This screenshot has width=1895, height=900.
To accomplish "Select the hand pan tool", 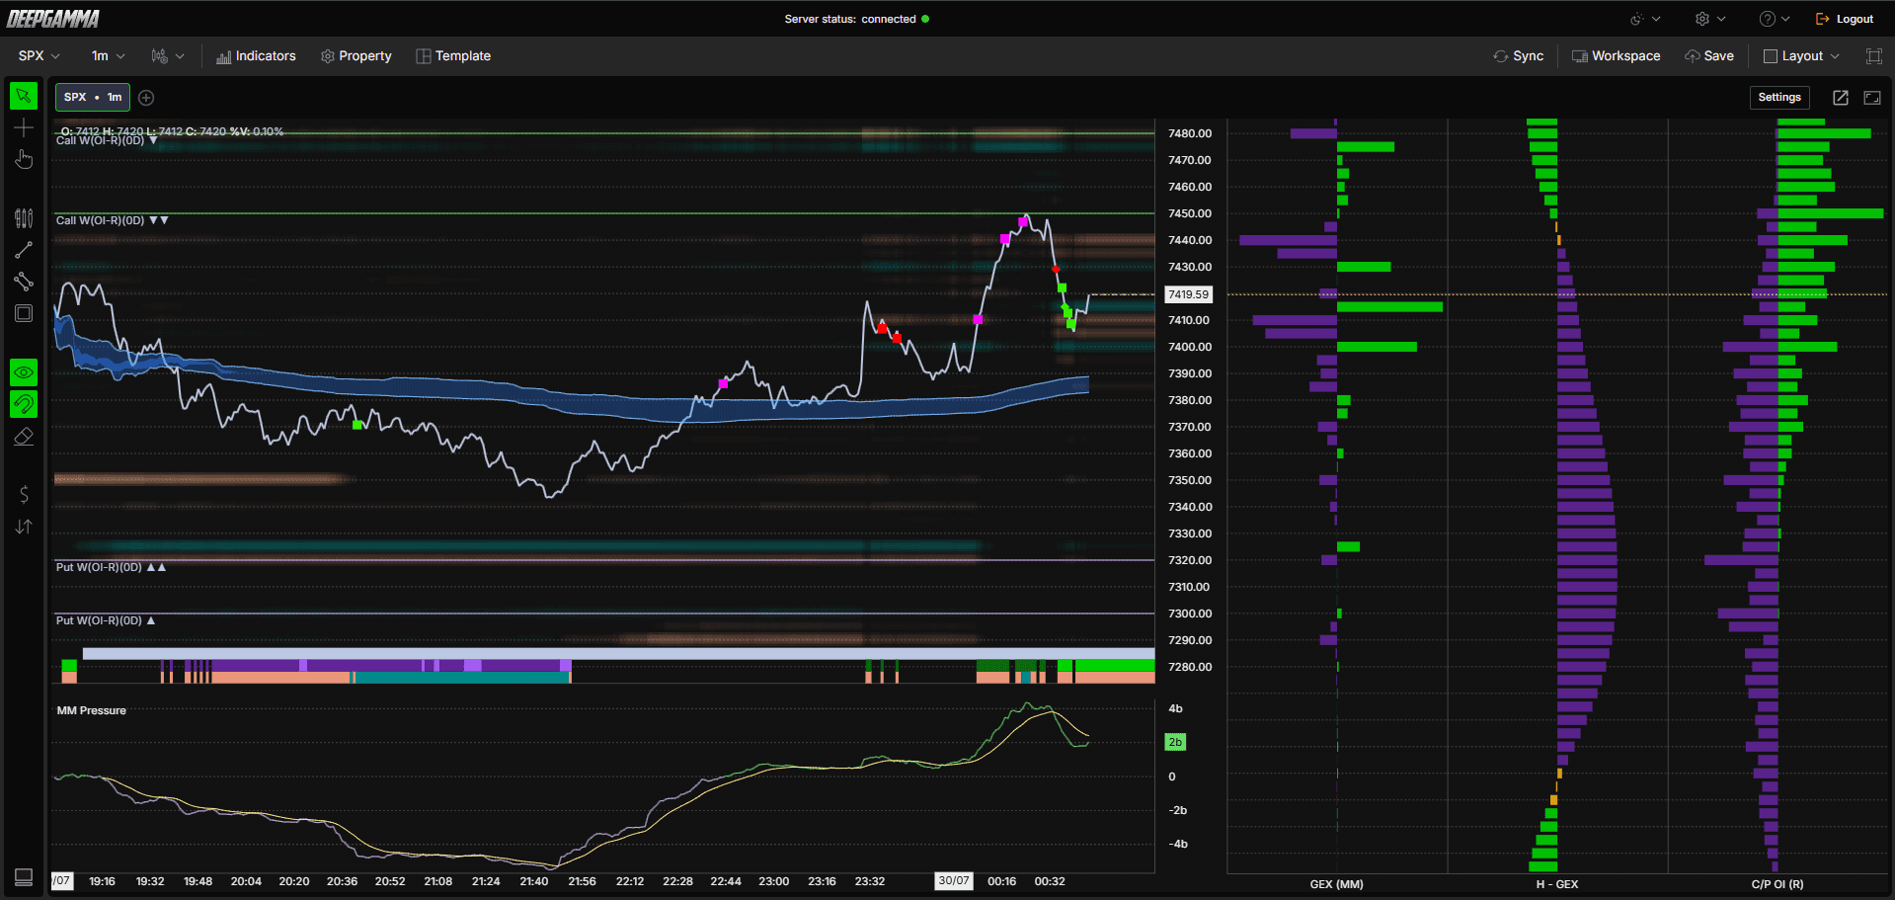I will pos(24,159).
